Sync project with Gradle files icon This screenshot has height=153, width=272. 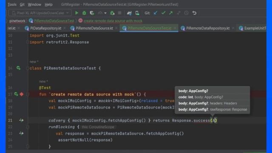tap(129, 13)
